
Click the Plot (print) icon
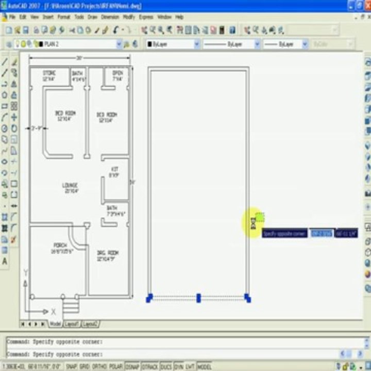pos(37,30)
